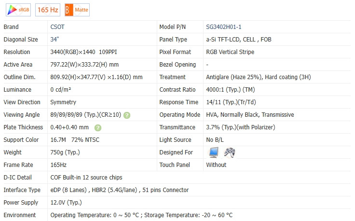Click the Designed For label
Viewport: 355px width, 221px height.
click(x=176, y=152)
